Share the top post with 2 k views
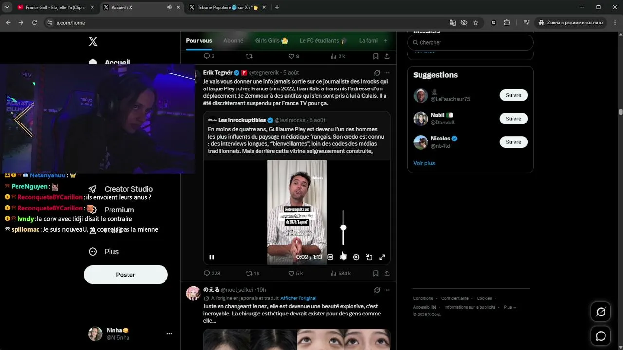The width and height of the screenshot is (623, 350). coord(387,56)
